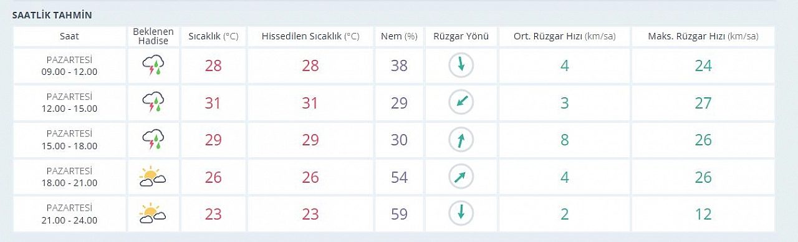Select the Pazartesi 09.00 - 12.00 time cell
This screenshot has height=242, width=798.
tap(69, 65)
